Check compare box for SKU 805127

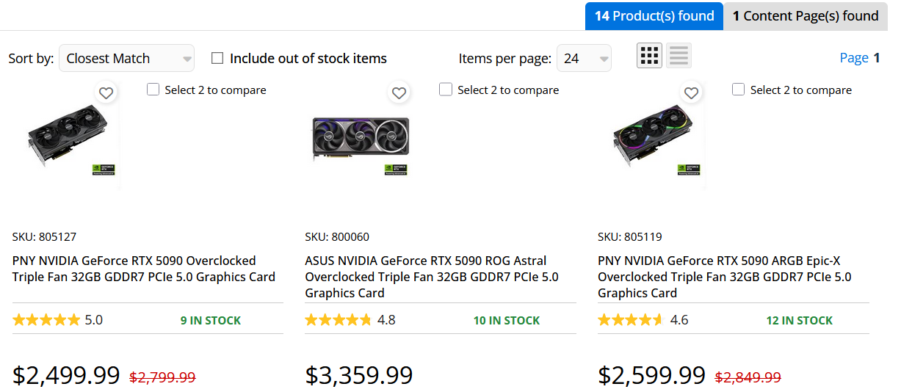pyautogui.click(x=153, y=90)
